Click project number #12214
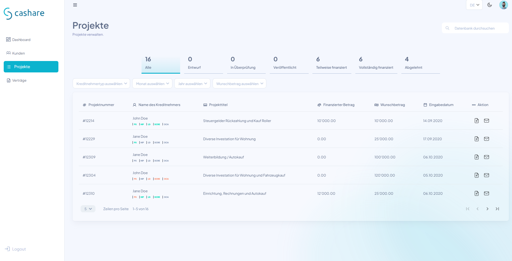Viewport: 512px width, 261px height. click(88, 121)
